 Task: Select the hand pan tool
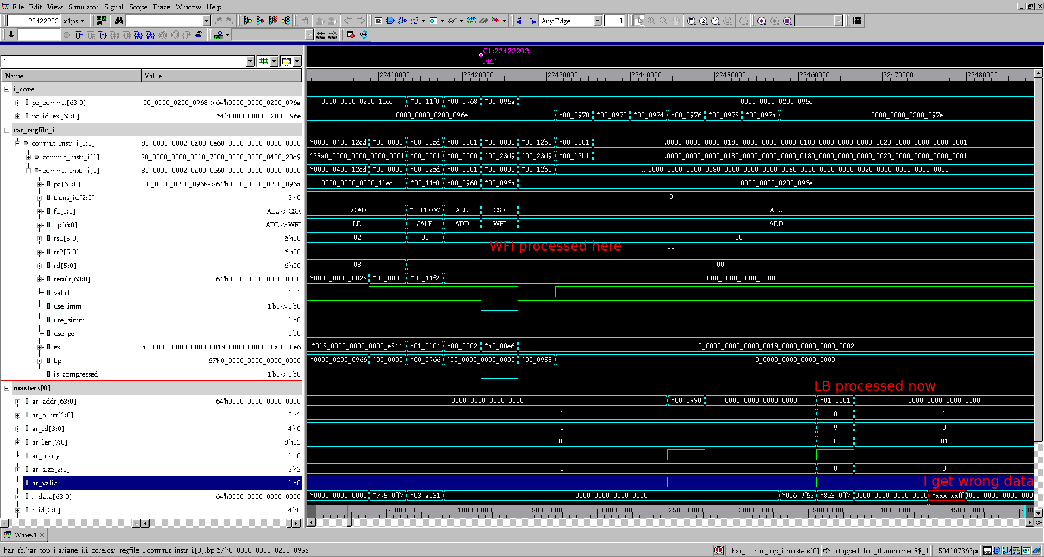click(x=675, y=21)
